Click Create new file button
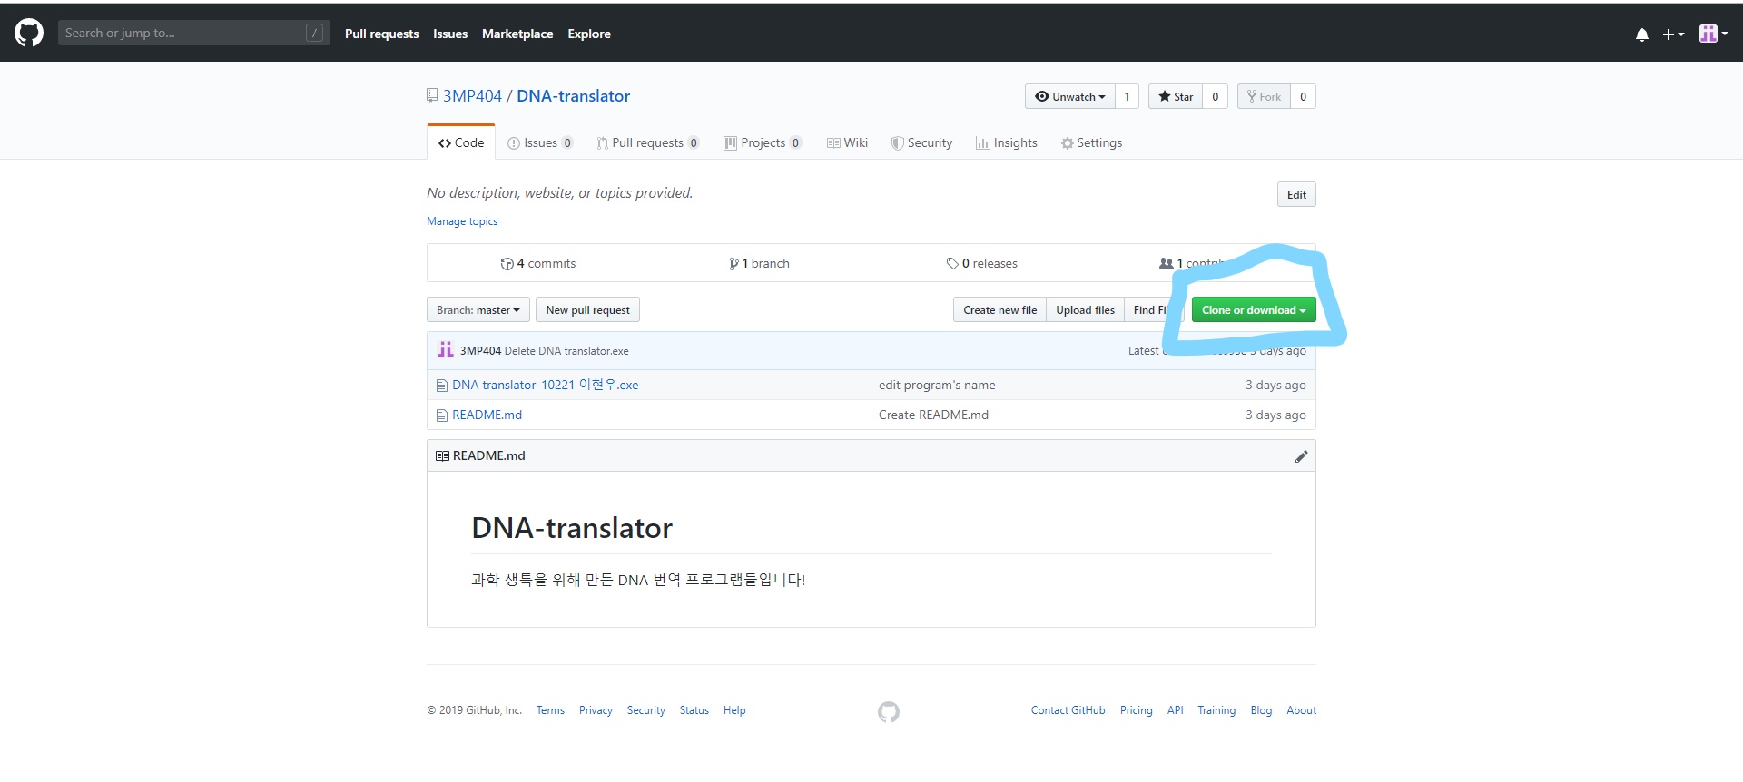The height and width of the screenshot is (782, 1743). click(1000, 310)
